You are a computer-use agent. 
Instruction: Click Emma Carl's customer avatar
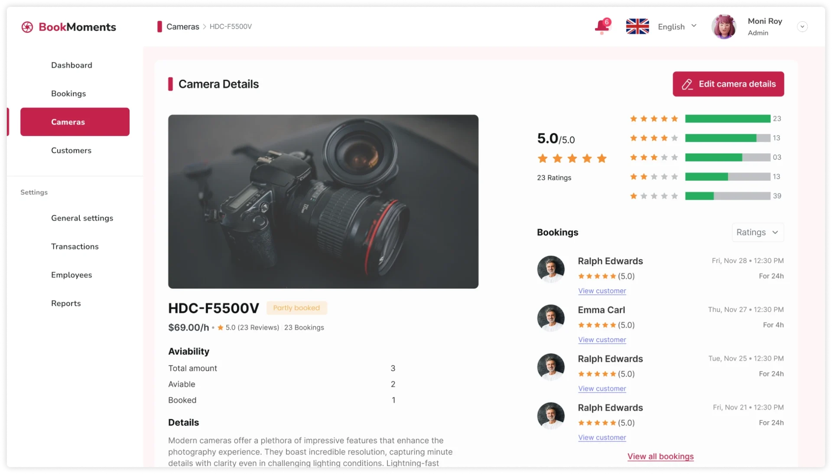coord(551,318)
